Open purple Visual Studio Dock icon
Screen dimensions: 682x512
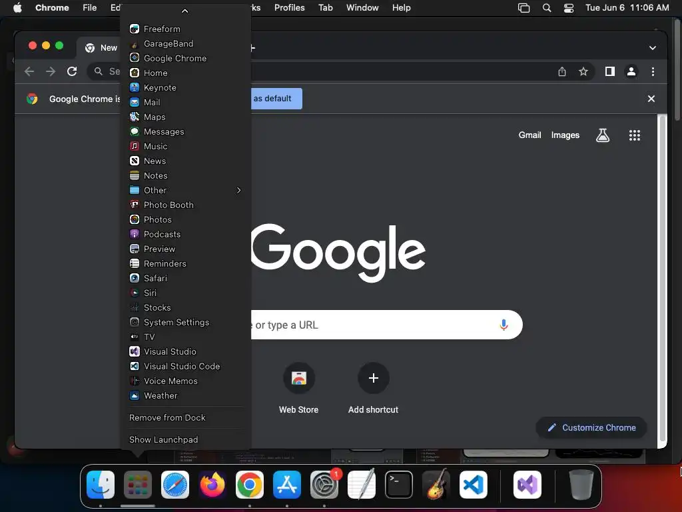[527, 485]
